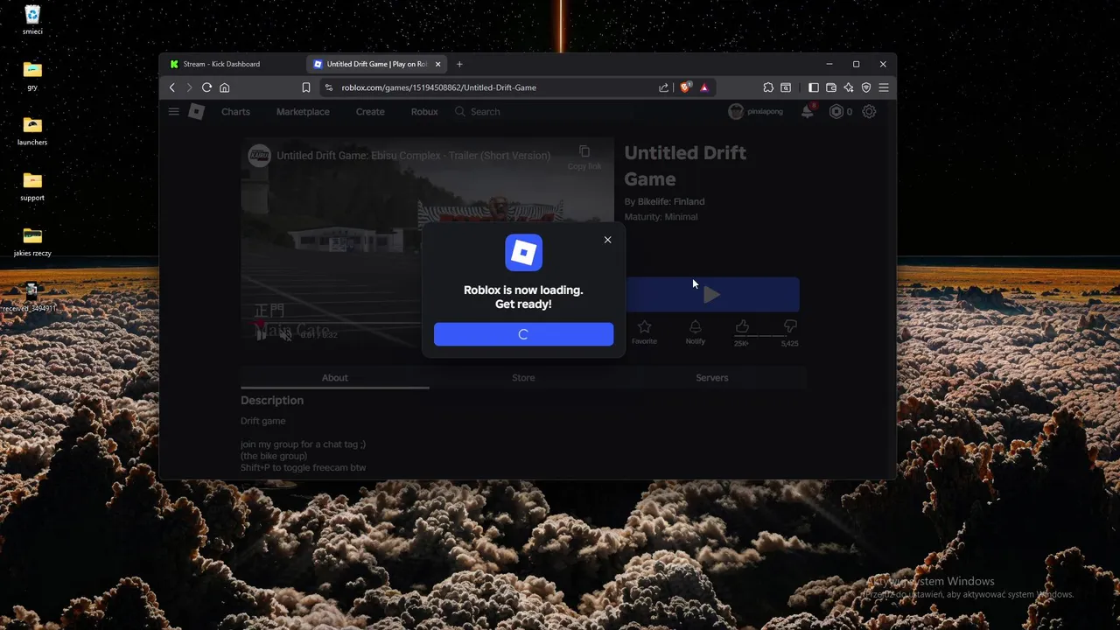The width and height of the screenshot is (1120, 630).
Task: Open the Robux balance icon
Action: point(836,111)
